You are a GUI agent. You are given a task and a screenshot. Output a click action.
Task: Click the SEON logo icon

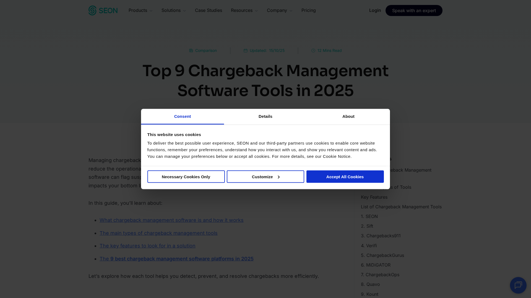click(92, 10)
